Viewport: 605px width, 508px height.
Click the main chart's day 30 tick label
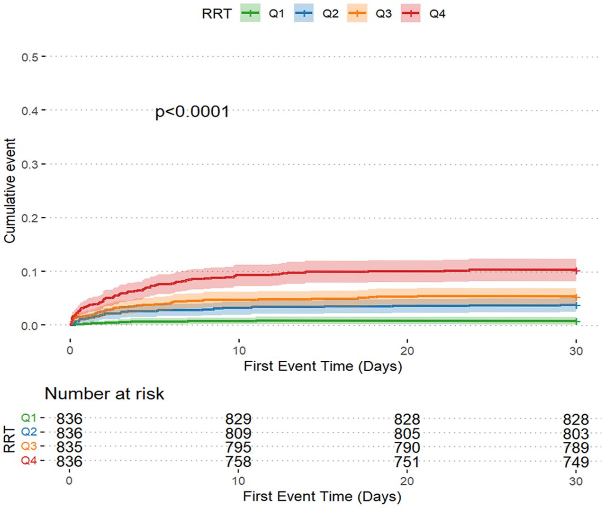pyautogui.click(x=576, y=351)
